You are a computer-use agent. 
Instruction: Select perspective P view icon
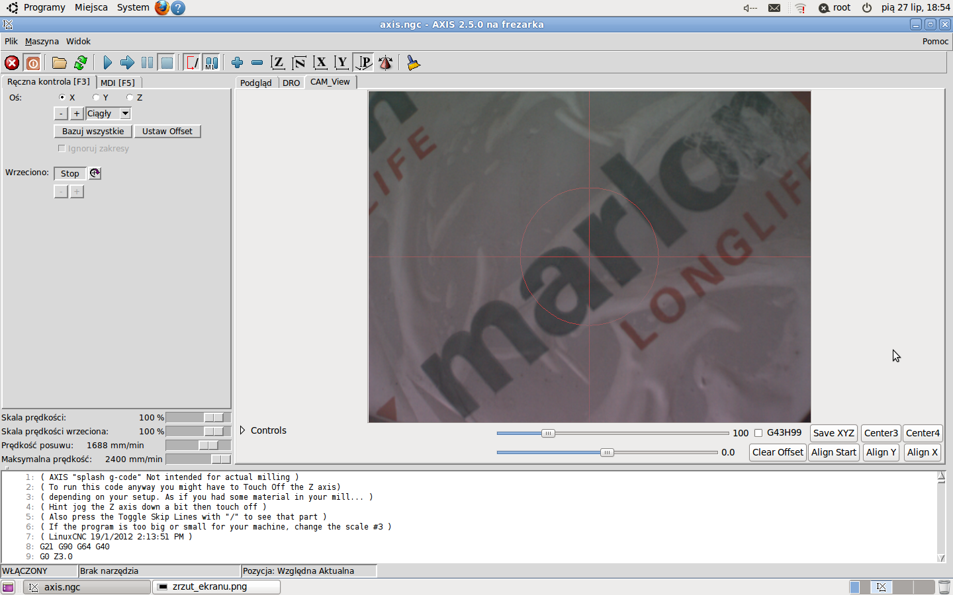click(x=363, y=63)
